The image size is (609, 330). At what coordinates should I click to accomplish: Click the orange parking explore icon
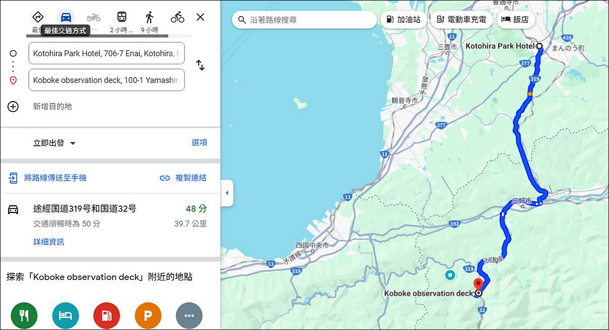(148, 315)
